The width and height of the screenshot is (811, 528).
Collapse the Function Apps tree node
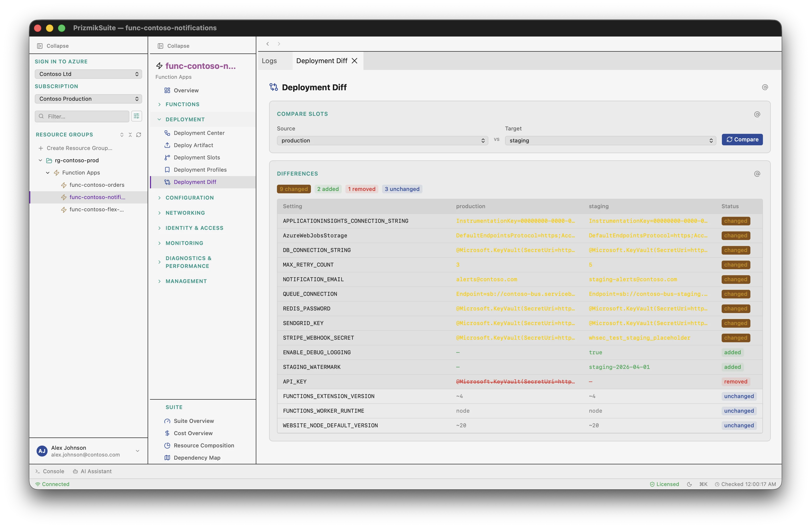pyautogui.click(x=48, y=173)
